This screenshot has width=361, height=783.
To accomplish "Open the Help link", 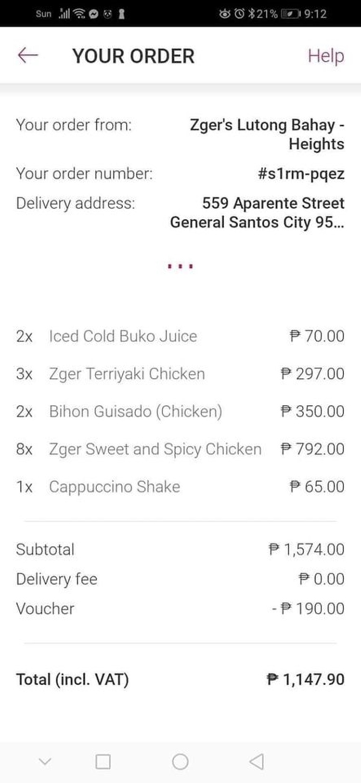I will [325, 56].
